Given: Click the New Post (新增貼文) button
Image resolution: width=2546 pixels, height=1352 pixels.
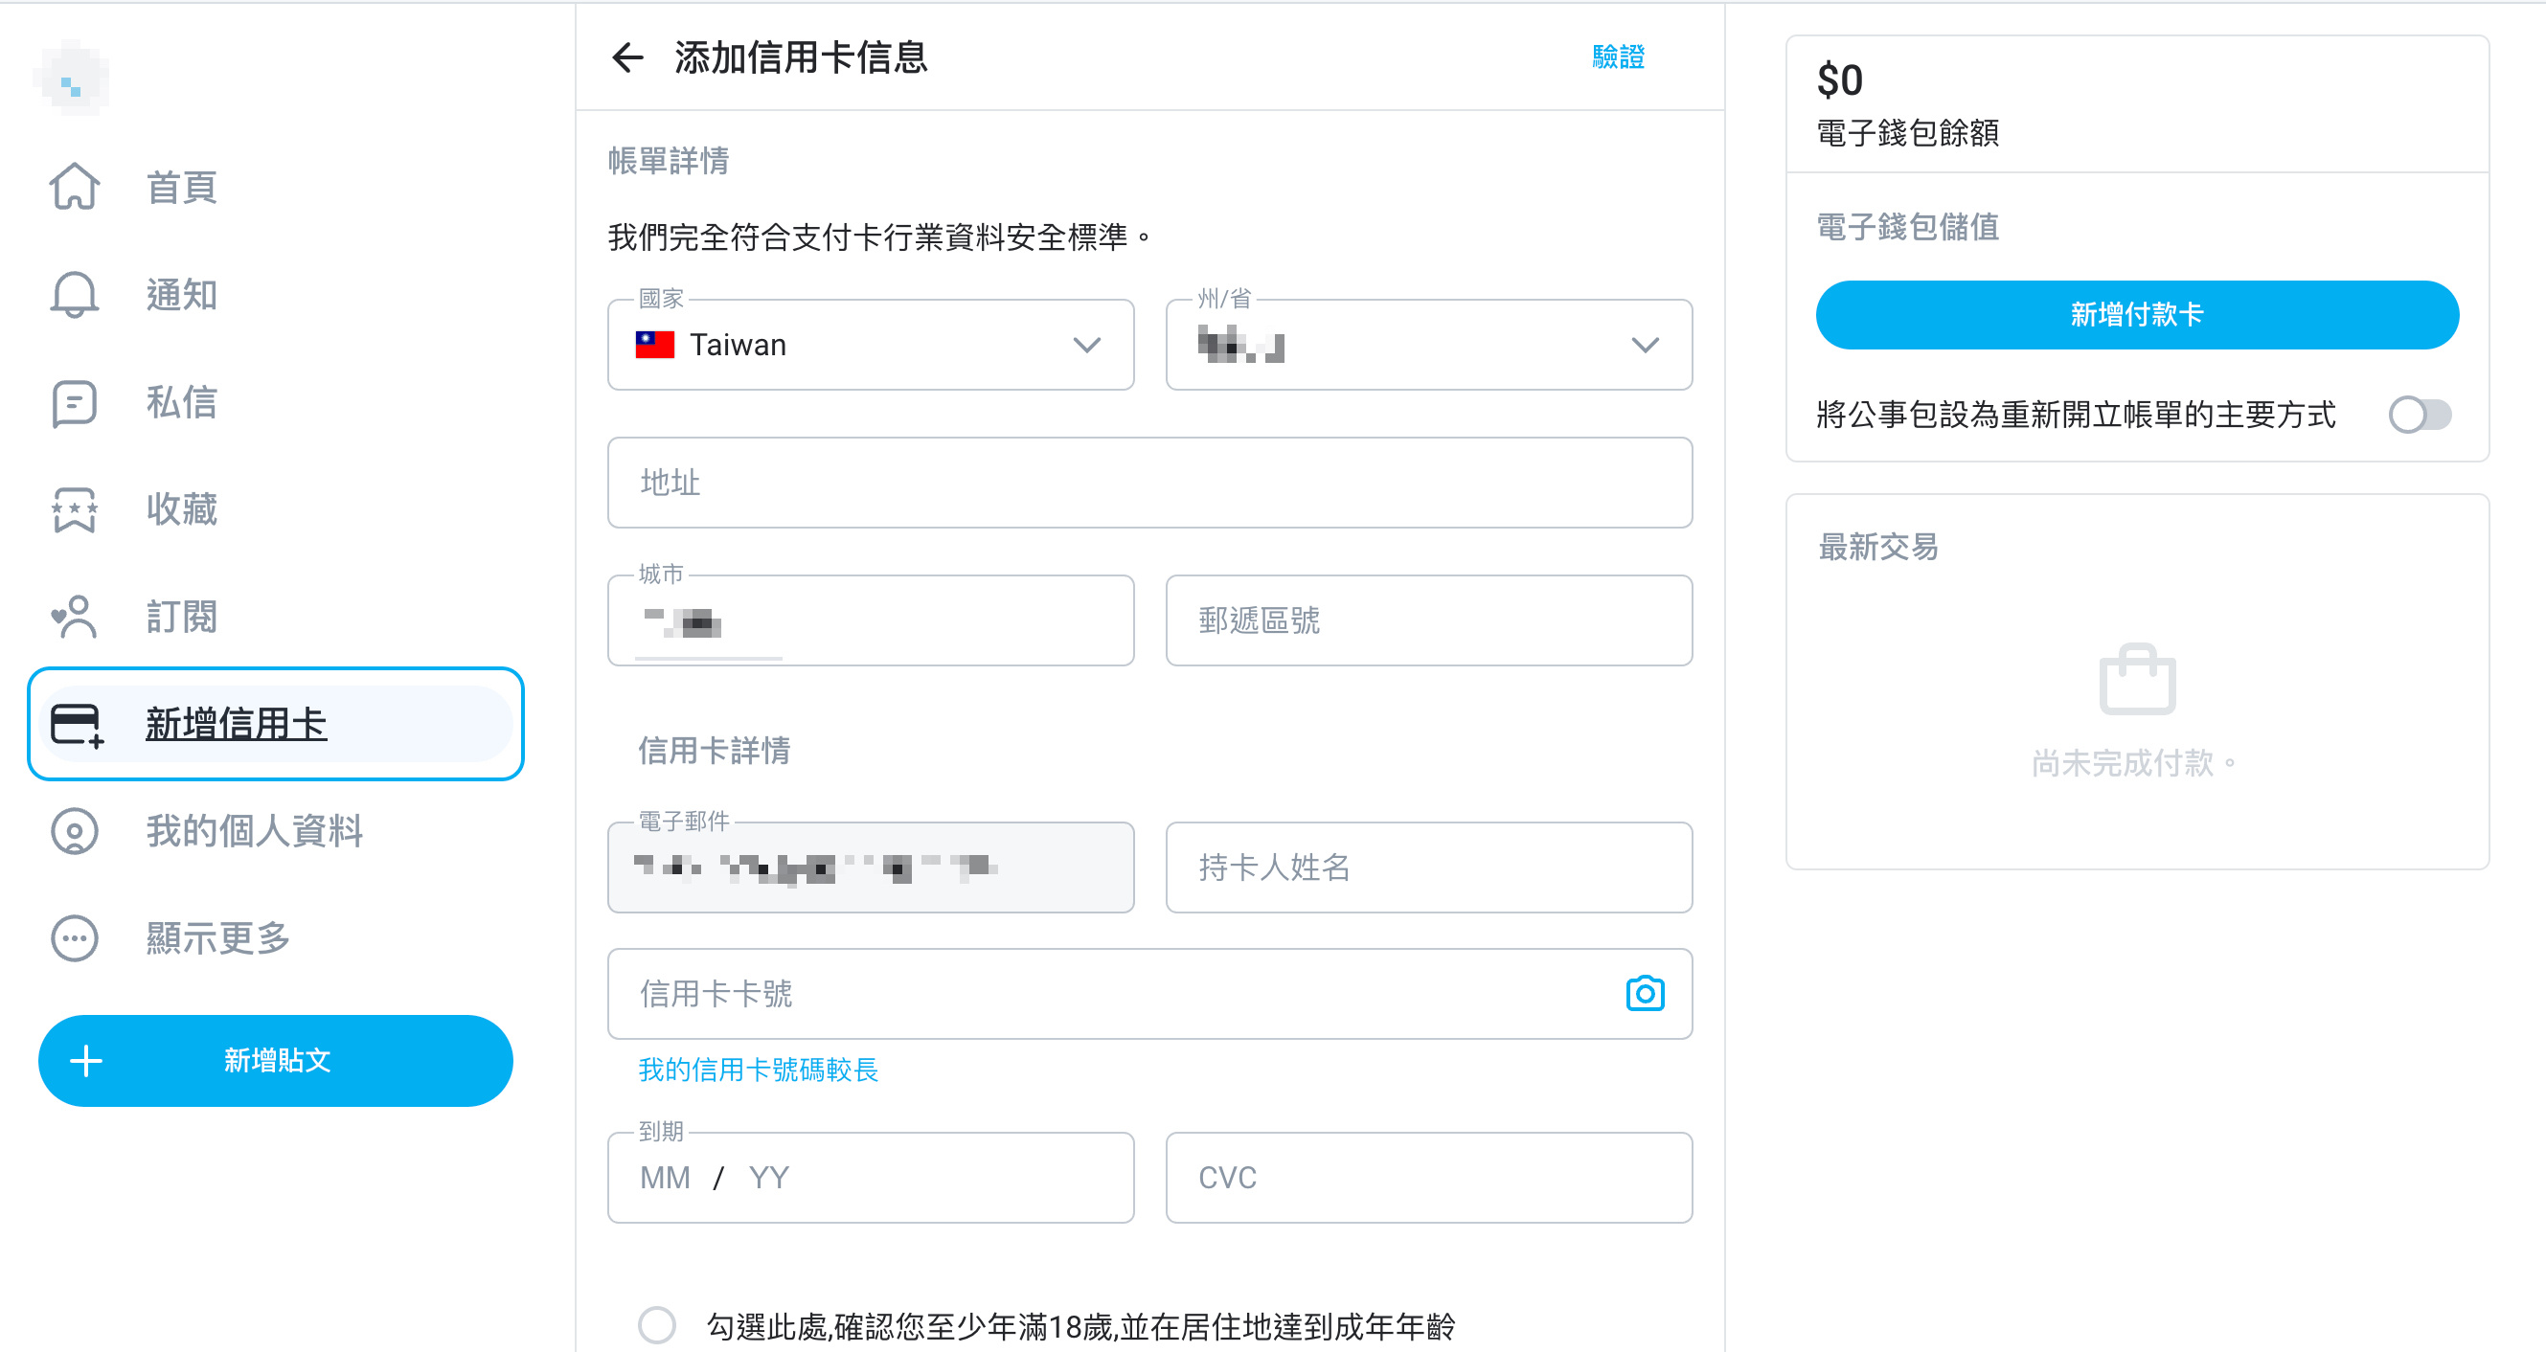Looking at the screenshot, I should 276,1061.
